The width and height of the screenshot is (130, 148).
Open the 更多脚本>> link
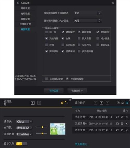(x=82, y=144)
